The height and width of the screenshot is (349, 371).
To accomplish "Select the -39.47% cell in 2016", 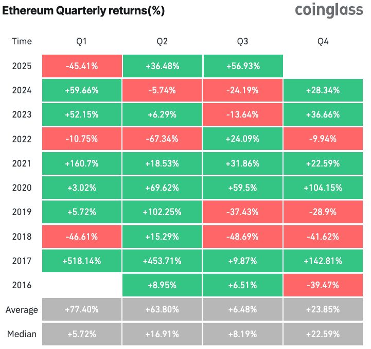I will [x=324, y=285].
